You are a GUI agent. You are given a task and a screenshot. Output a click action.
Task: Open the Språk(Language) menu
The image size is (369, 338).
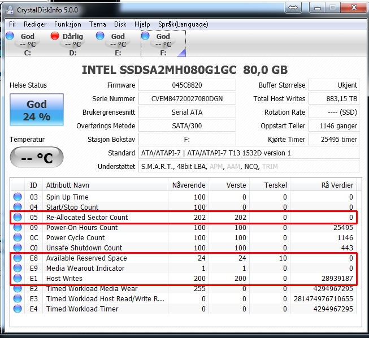coord(183,24)
